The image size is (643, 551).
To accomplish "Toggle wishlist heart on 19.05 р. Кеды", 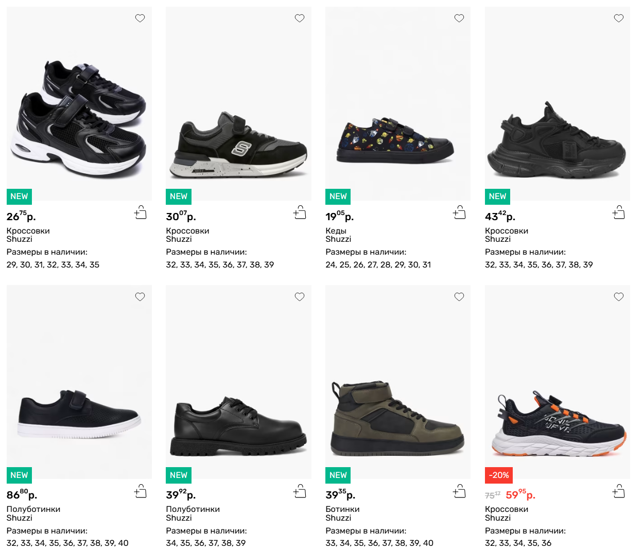I will point(459,19).
